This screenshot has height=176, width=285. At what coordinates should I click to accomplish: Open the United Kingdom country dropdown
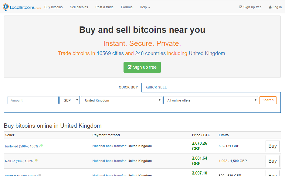(121, 100)
